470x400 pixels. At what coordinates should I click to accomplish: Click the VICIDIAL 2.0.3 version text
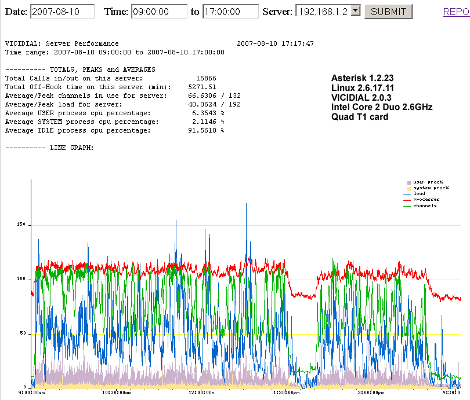pyautogui.click(x=361, y=98)
